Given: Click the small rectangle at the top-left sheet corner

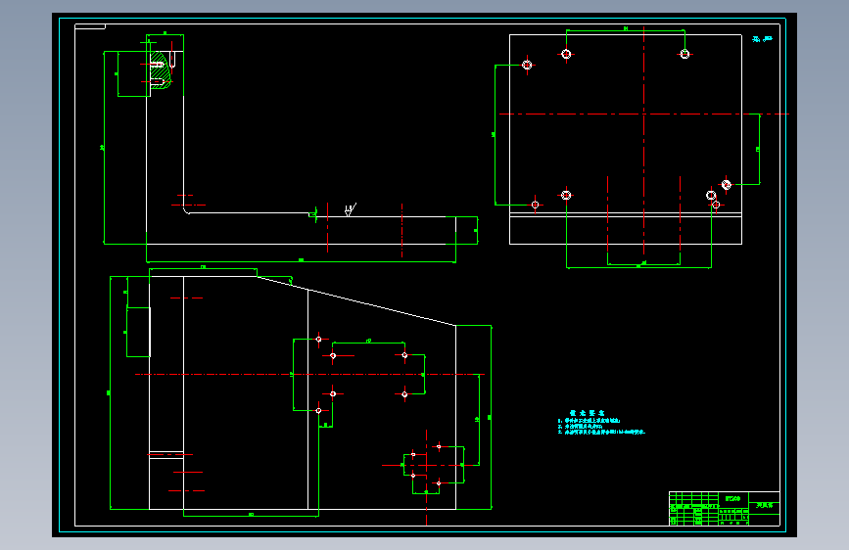Looking at the screenshot, I should 90,26.
